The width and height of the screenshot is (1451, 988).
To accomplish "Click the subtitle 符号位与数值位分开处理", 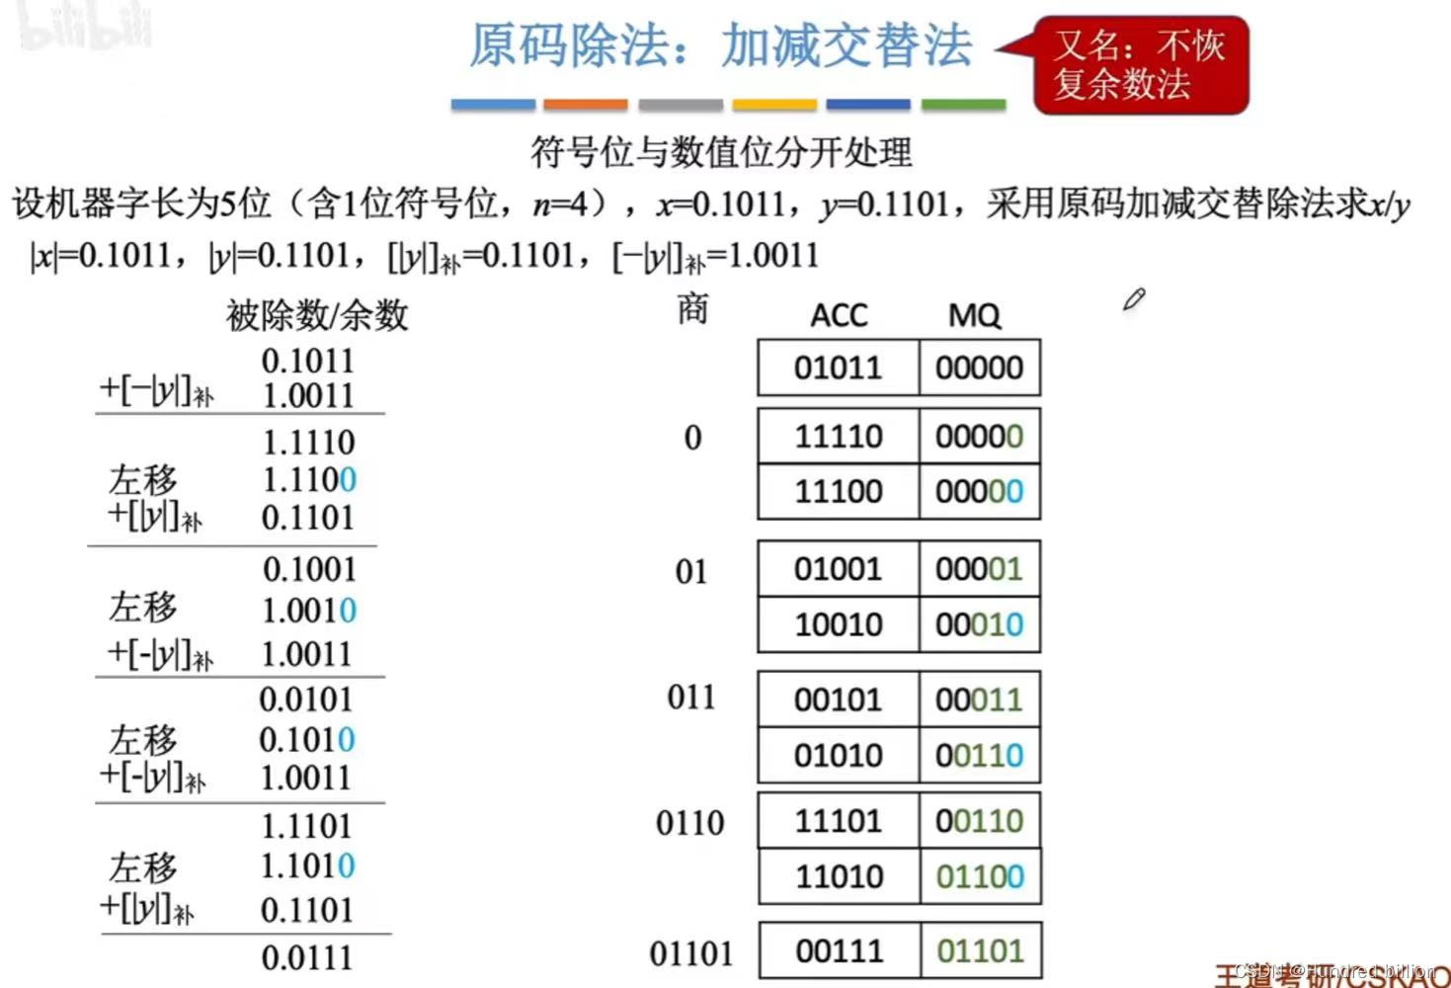I will click(x=721, y=152).
